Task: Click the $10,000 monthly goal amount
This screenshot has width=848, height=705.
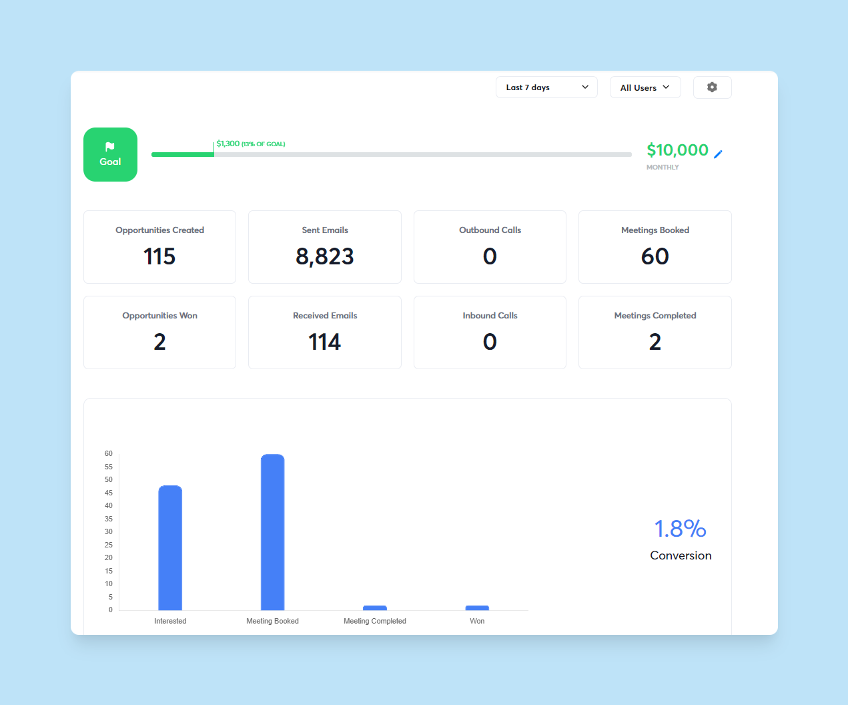Action: tap(678, 150)
